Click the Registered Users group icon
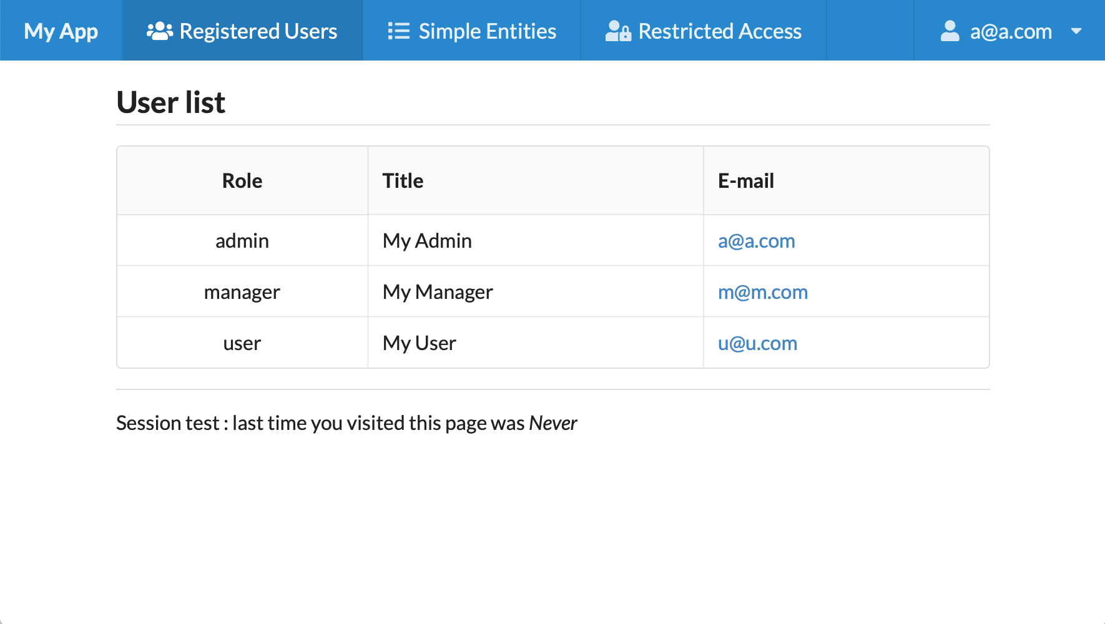 pyautogui.click(x=159, y=31)
